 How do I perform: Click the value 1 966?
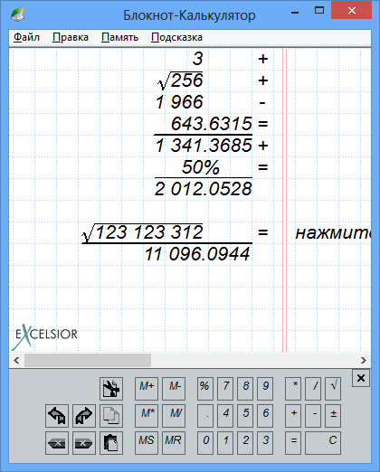point(179,102)
